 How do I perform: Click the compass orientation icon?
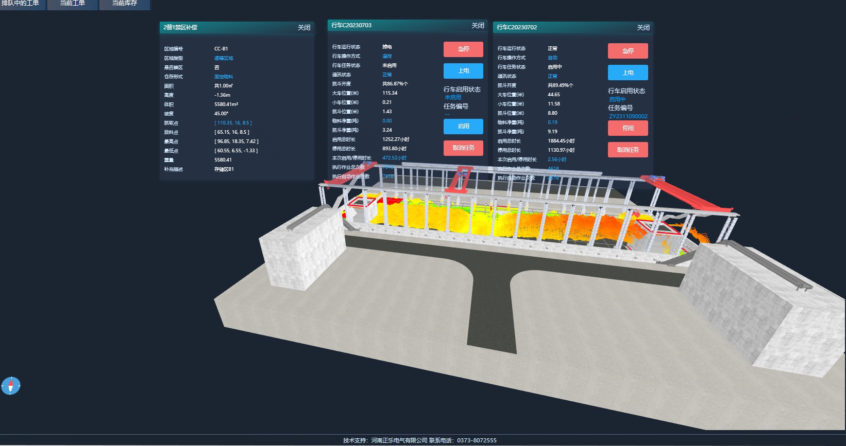(10, 385)
